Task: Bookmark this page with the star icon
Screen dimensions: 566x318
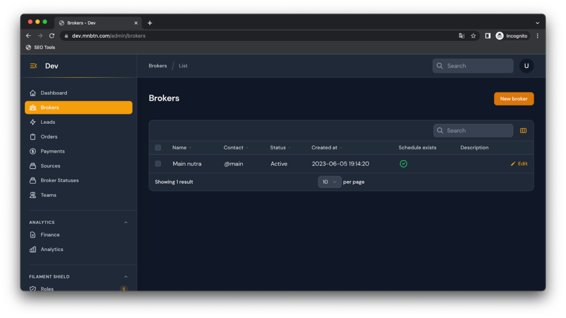Action: (473, 36)
